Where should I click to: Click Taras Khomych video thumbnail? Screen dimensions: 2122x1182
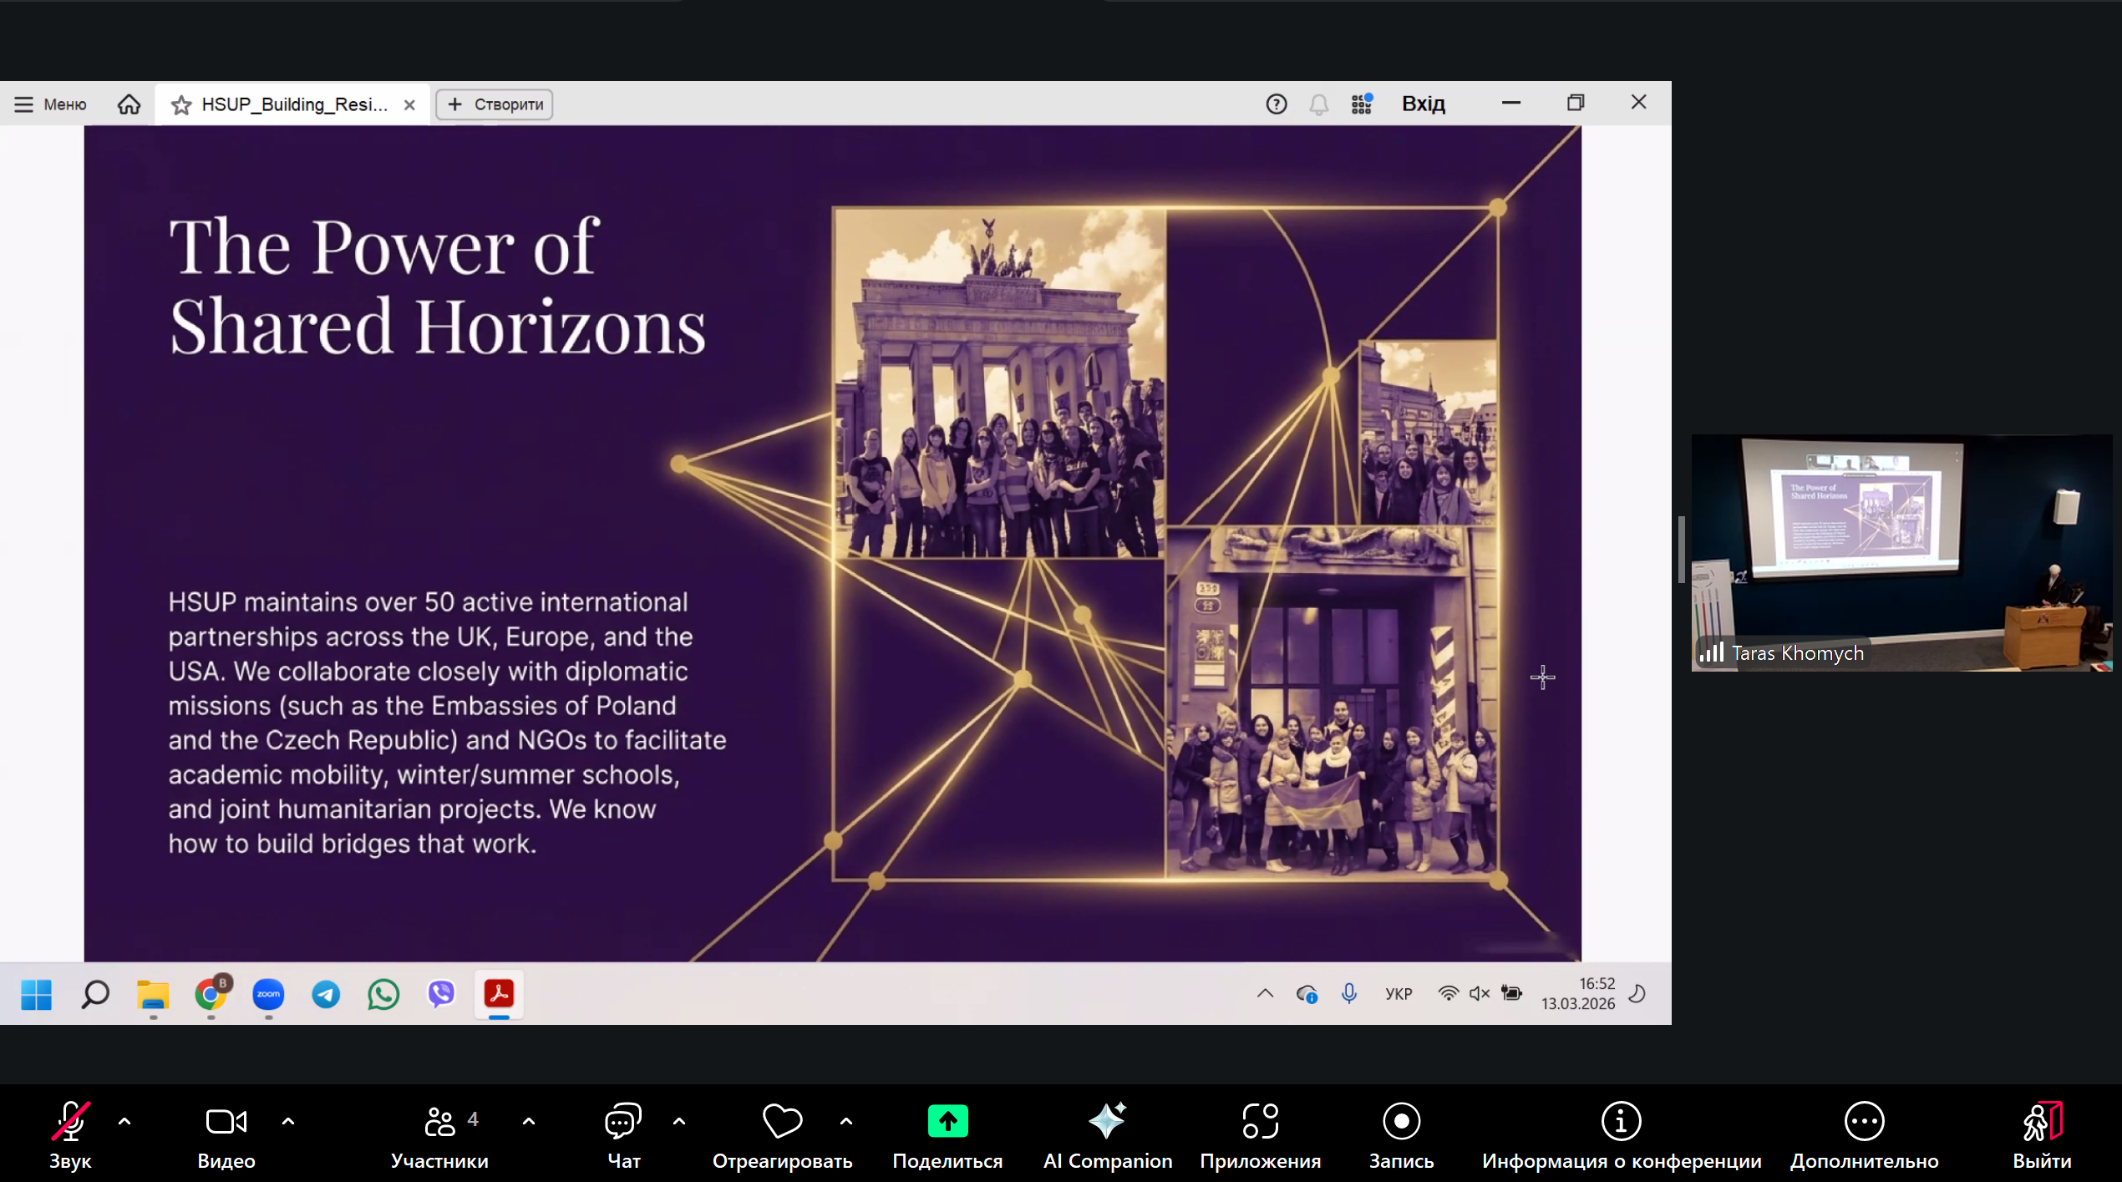[x=1901, y=551]
